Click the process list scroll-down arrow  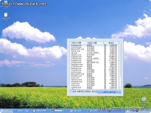(120, 88)
